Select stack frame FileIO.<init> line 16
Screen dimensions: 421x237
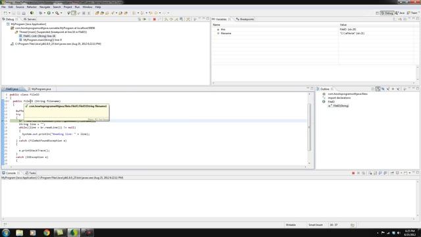click(39, 36)
